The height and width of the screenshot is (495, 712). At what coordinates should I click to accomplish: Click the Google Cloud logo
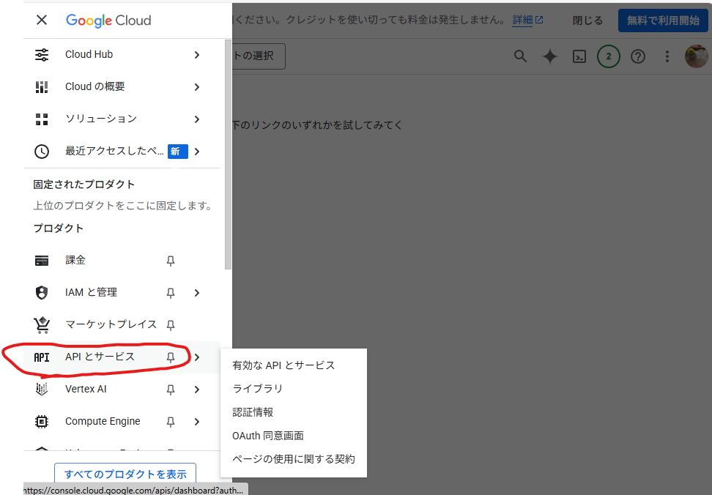pos(108,21)
